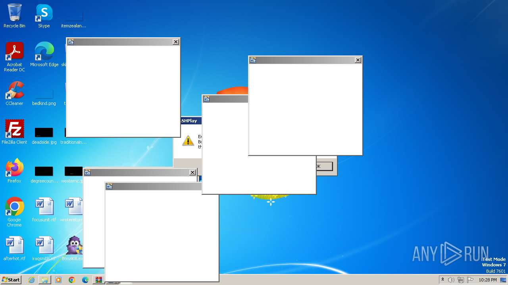The width and height of the screenshot is (508, 285).
Task: Open the network tray icon
Action: point(461,279)
